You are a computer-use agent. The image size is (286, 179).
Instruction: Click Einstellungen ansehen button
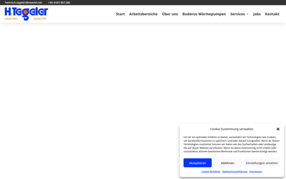pyautogui.click(x=262, y=163)
